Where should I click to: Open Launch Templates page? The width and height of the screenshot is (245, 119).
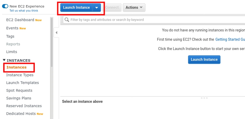point(22,83)
